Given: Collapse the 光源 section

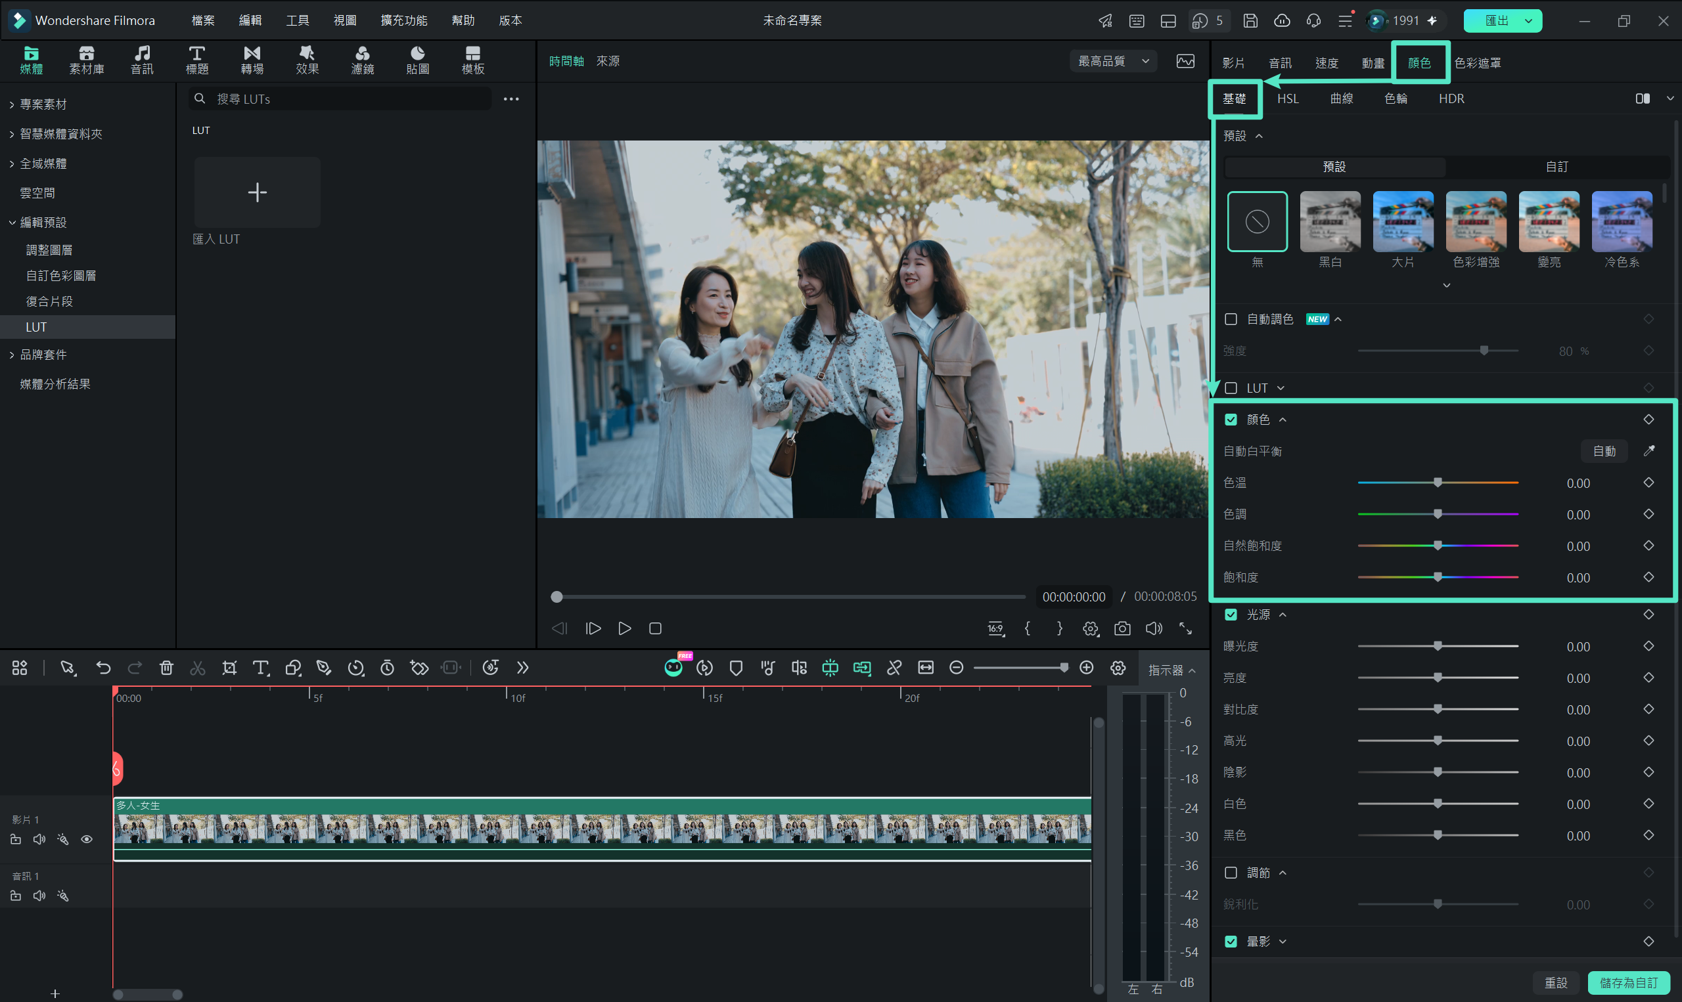Looking at the screenshot, I should point(1283,615).
